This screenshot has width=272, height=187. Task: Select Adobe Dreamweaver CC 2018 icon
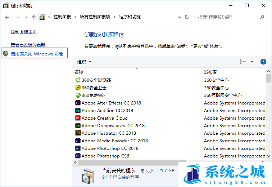coord(78,125)
